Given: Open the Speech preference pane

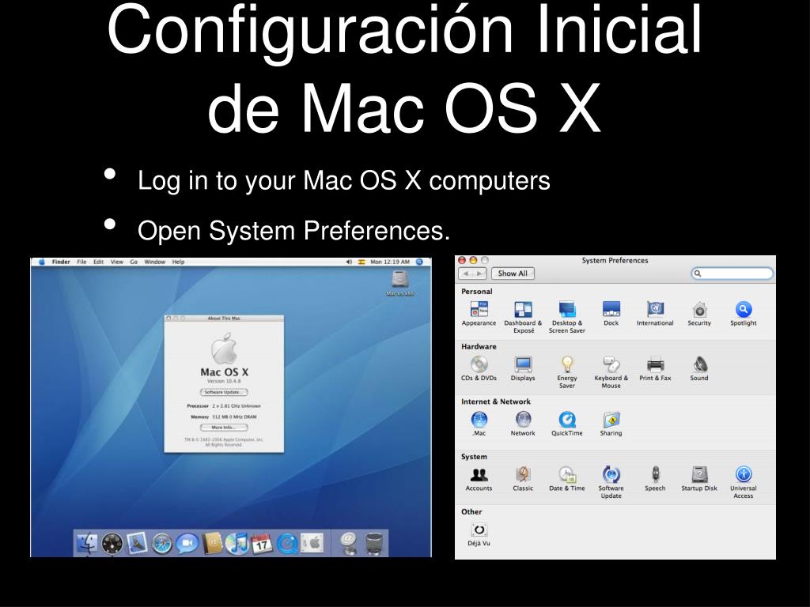Looking at the screenshot, I should 655,479.
